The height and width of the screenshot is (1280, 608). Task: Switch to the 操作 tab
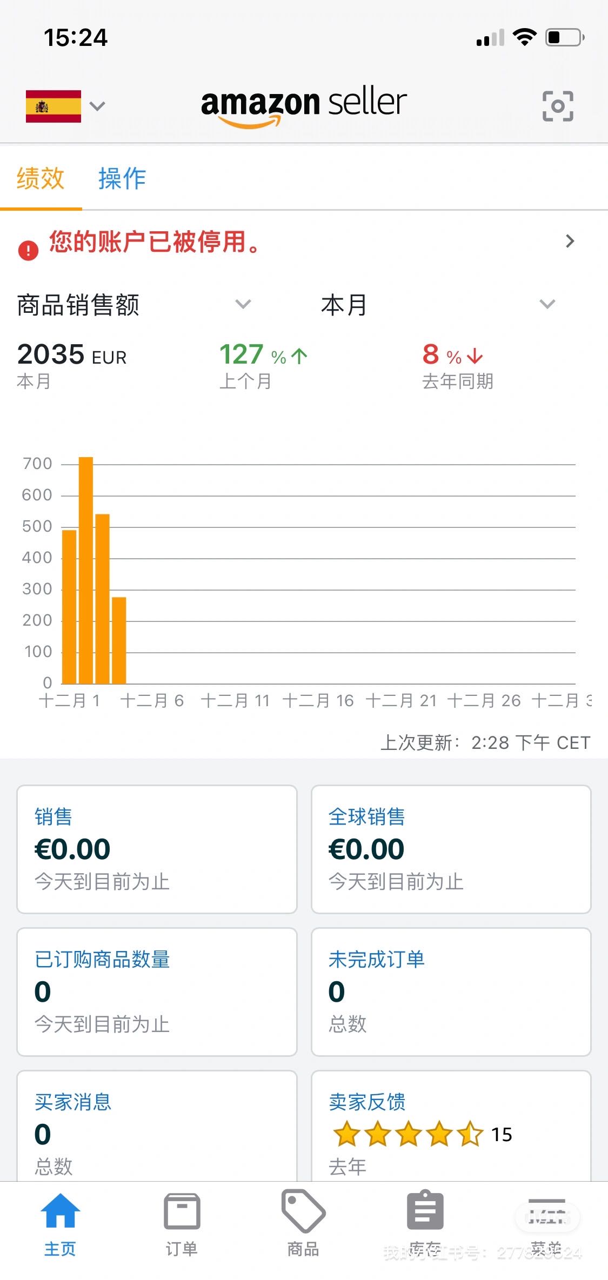point(122,178)
